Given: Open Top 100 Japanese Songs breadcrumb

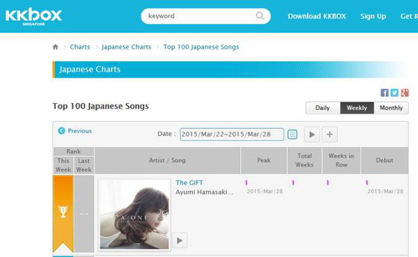Looking at the screenshot, I should click(x=201, y=47).
